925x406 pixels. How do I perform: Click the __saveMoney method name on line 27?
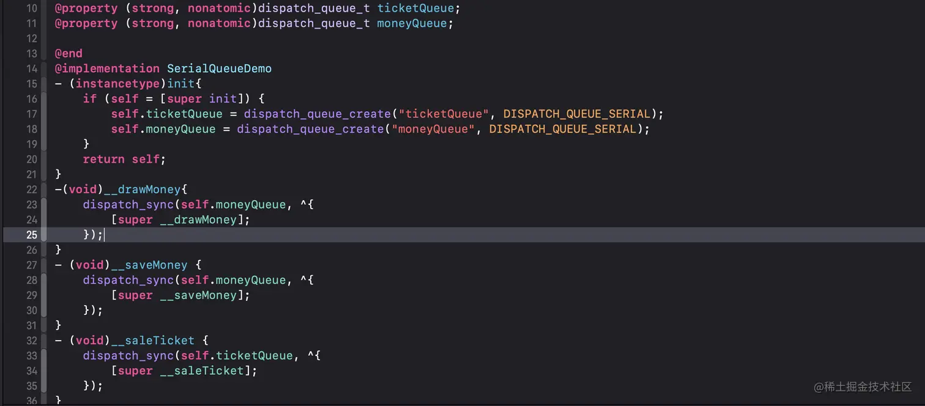(149, 265)
